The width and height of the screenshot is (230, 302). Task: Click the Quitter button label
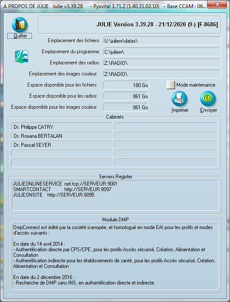tap(20, 36)
